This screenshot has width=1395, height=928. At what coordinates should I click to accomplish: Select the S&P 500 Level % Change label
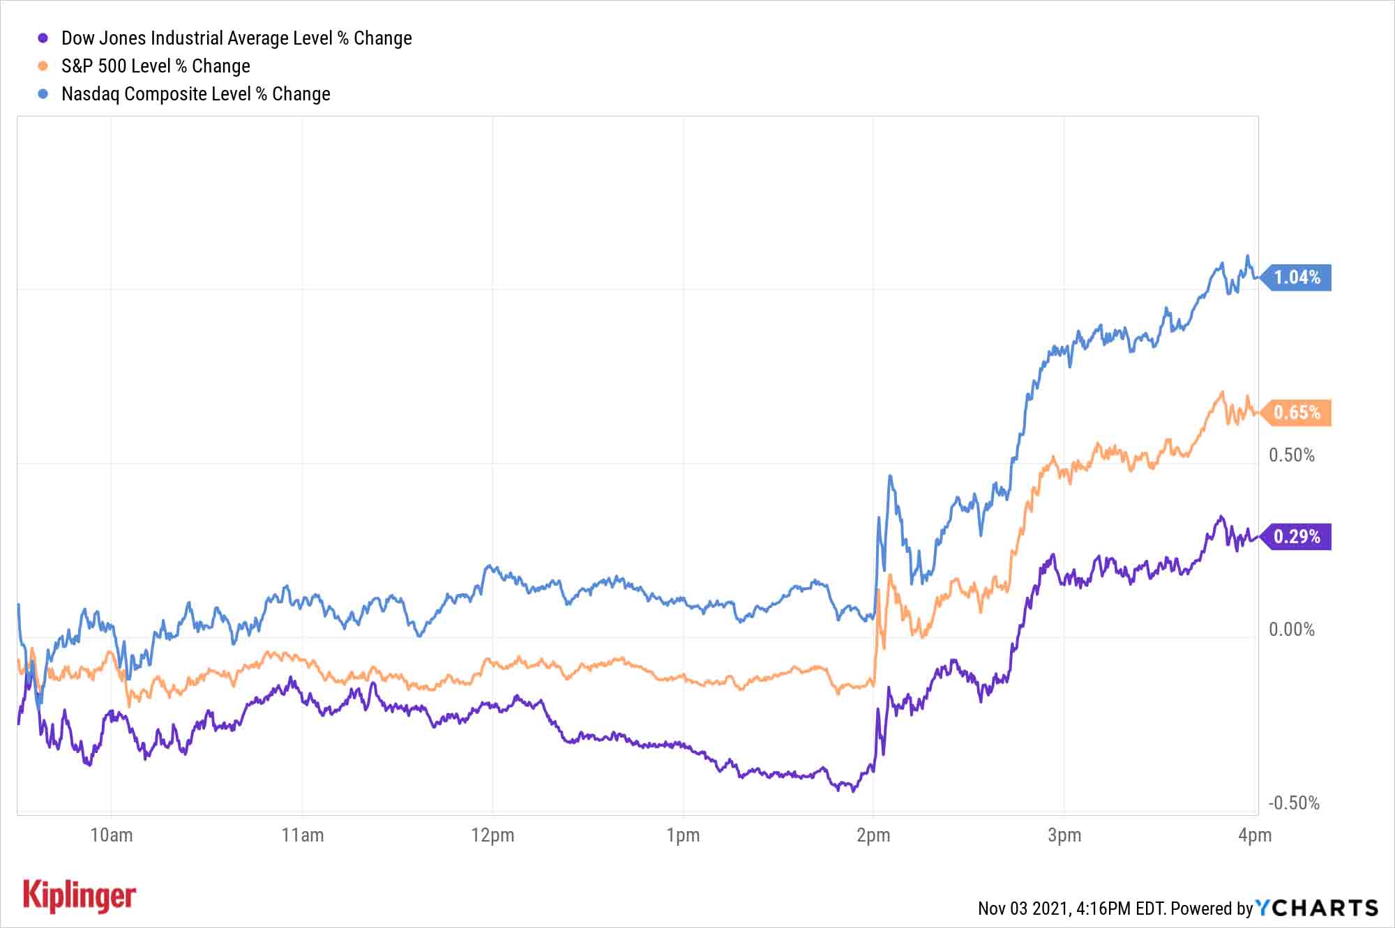(x=156, y=66)
